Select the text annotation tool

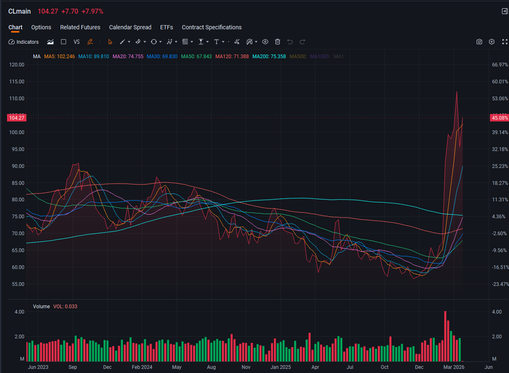(217, 42)
